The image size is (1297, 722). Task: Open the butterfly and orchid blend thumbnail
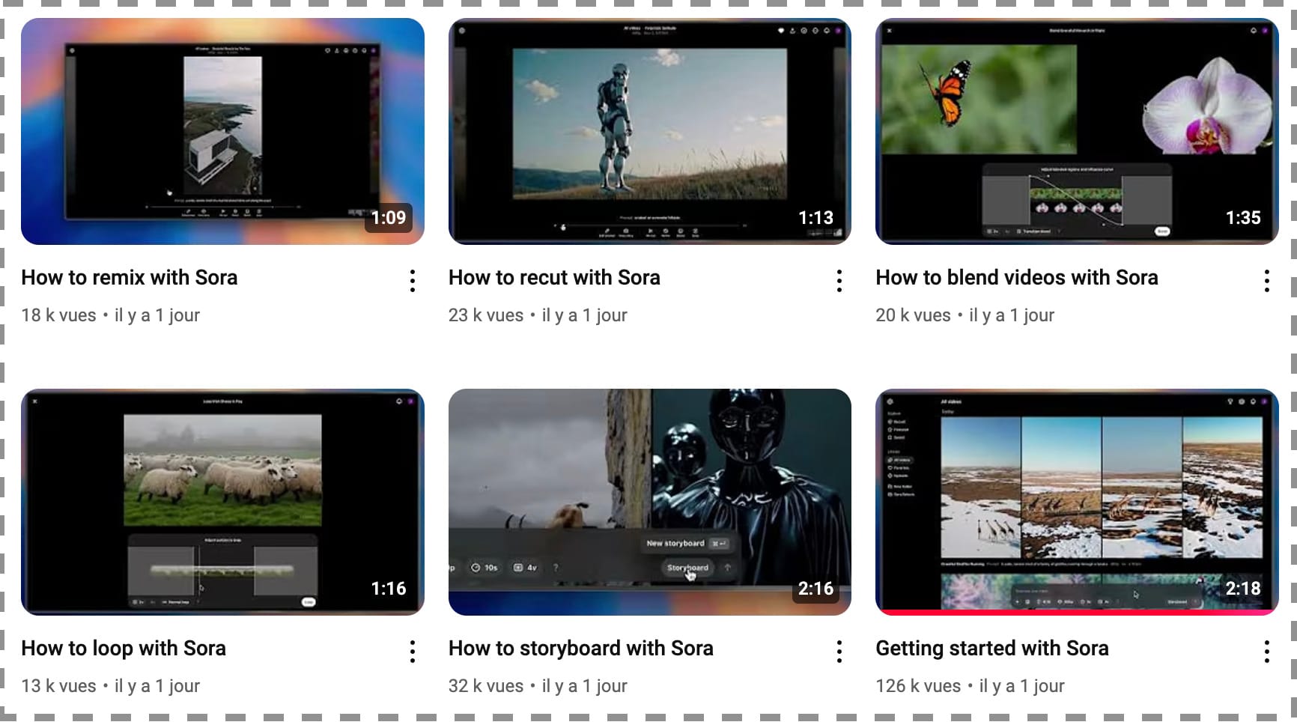[x=1077, y=131]
